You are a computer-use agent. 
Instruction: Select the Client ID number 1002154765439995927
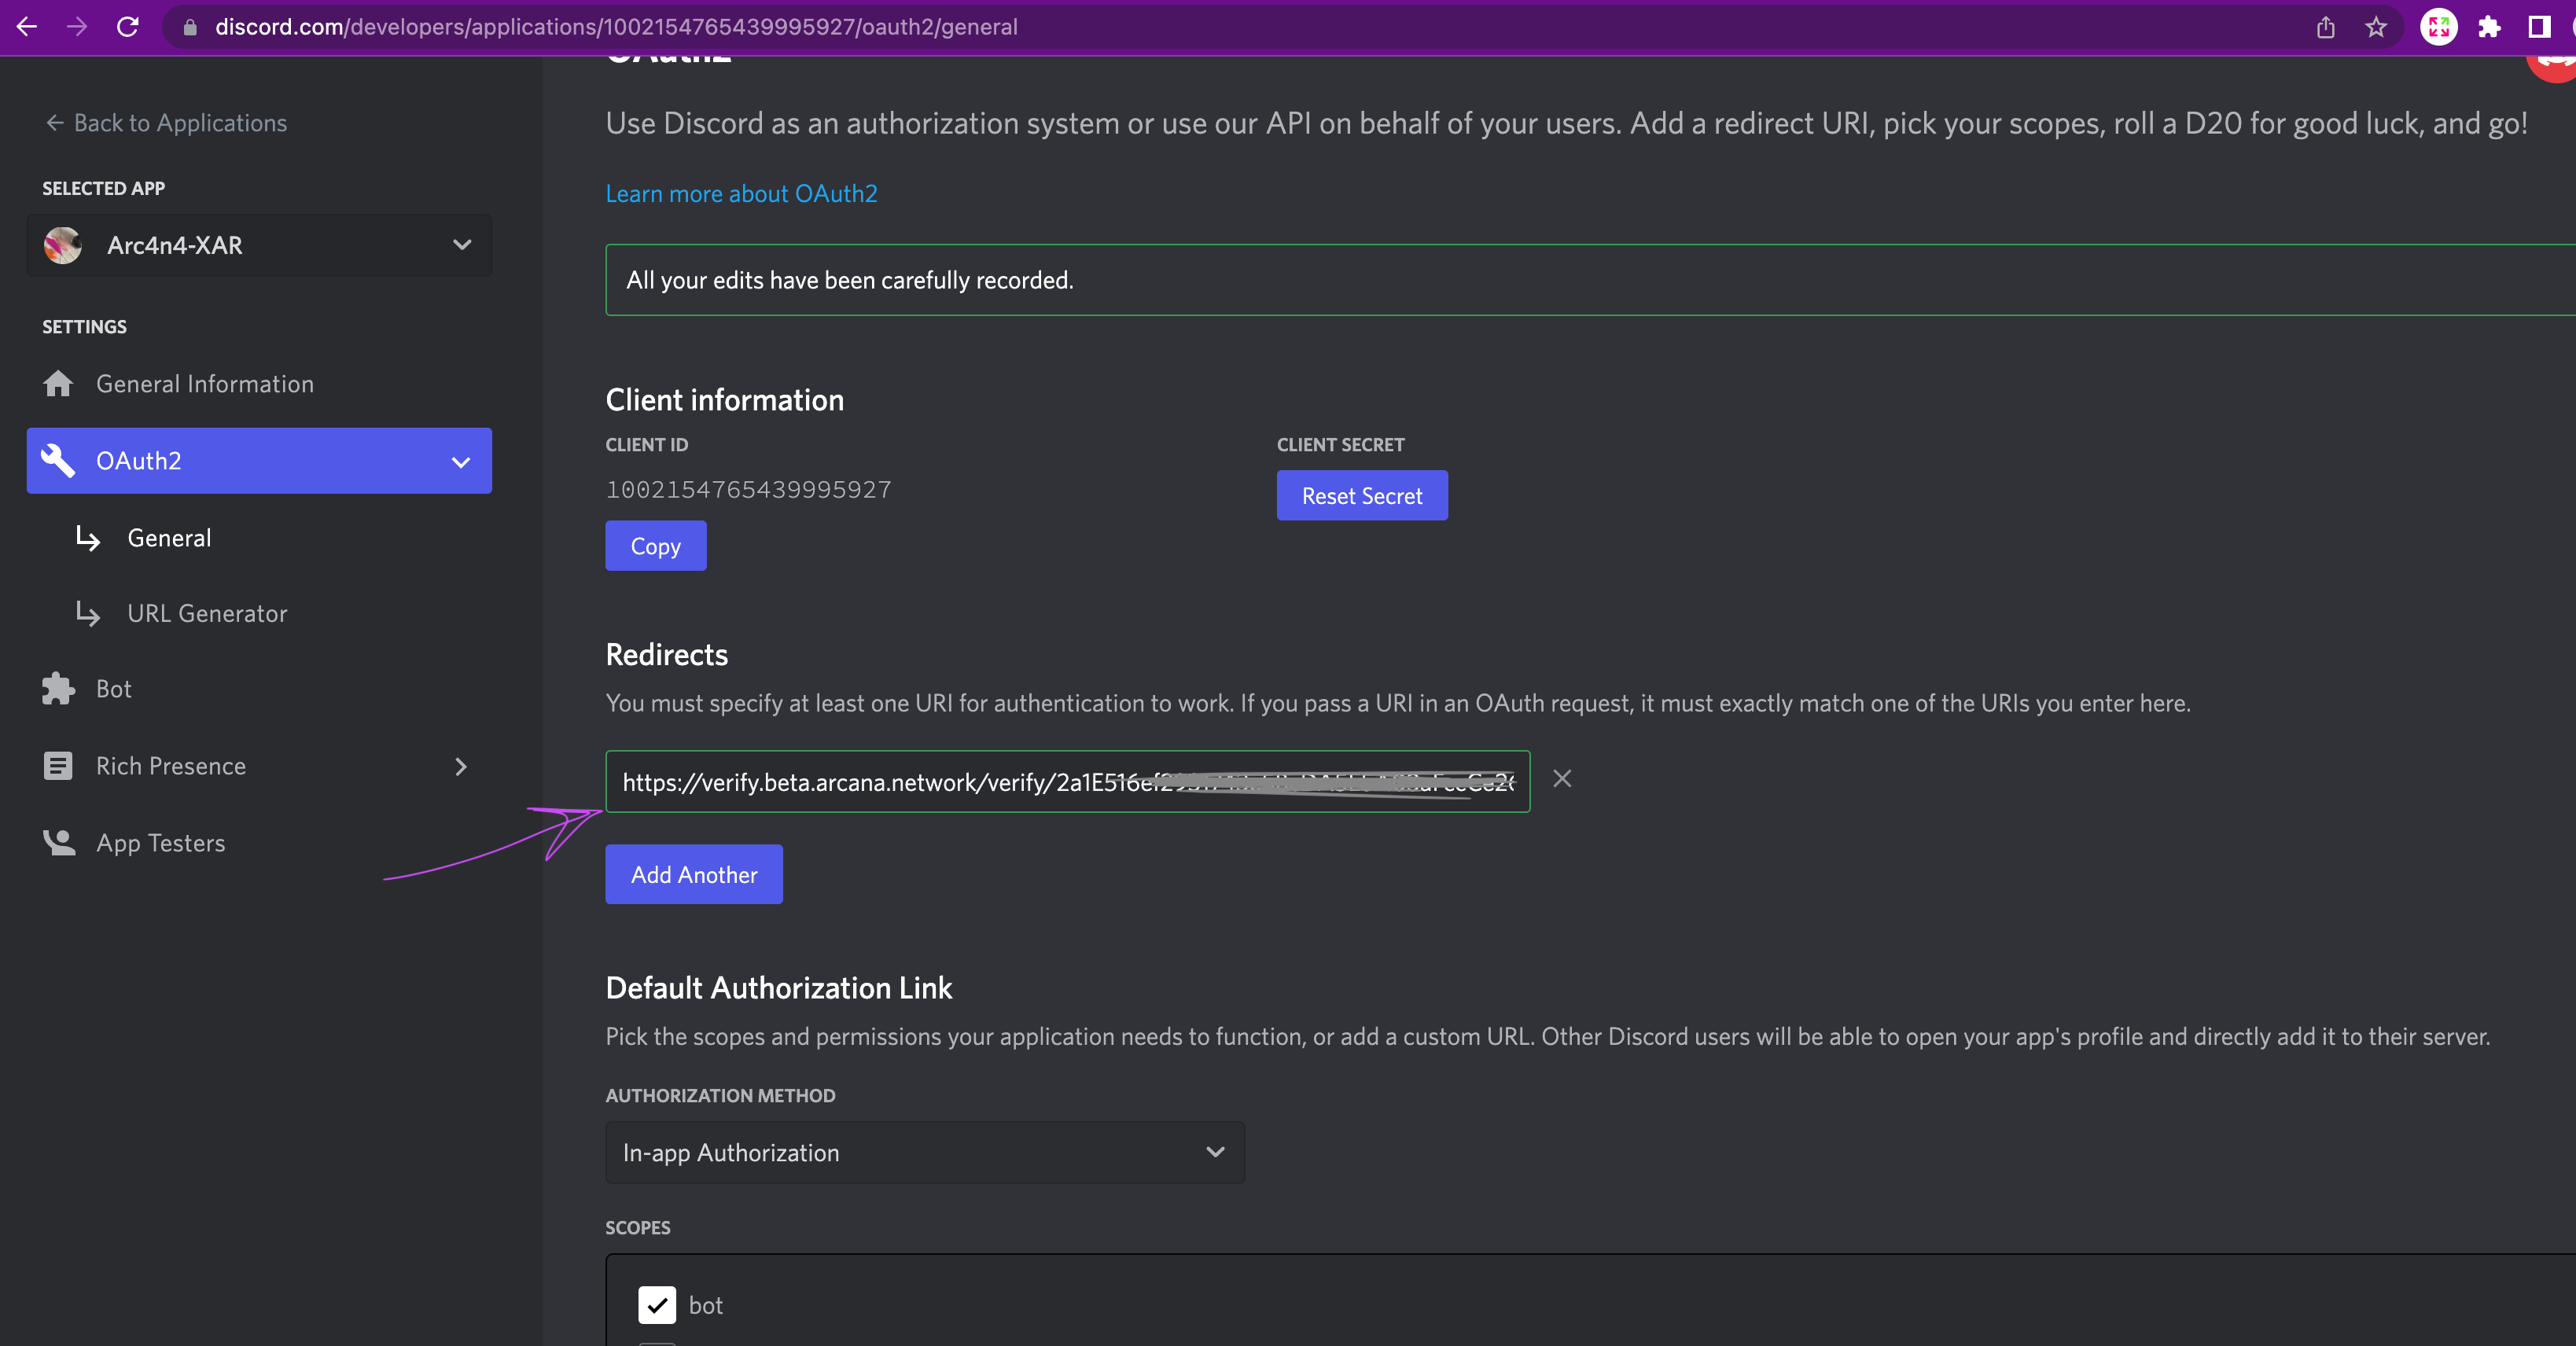748,490
